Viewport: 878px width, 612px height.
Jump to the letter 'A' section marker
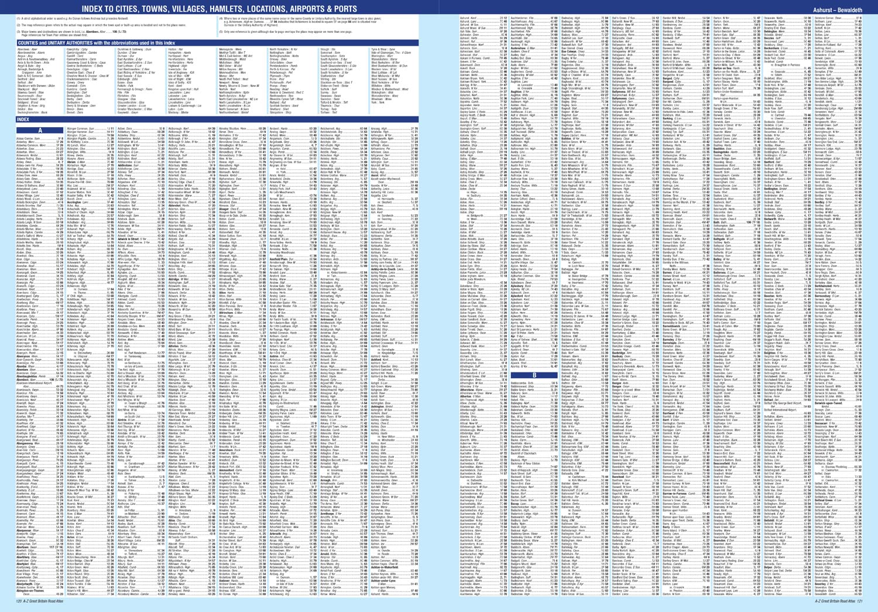click(40, 131)
